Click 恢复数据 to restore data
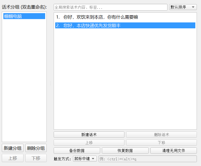This screenshot has height=166, width=201. [125, 151]
